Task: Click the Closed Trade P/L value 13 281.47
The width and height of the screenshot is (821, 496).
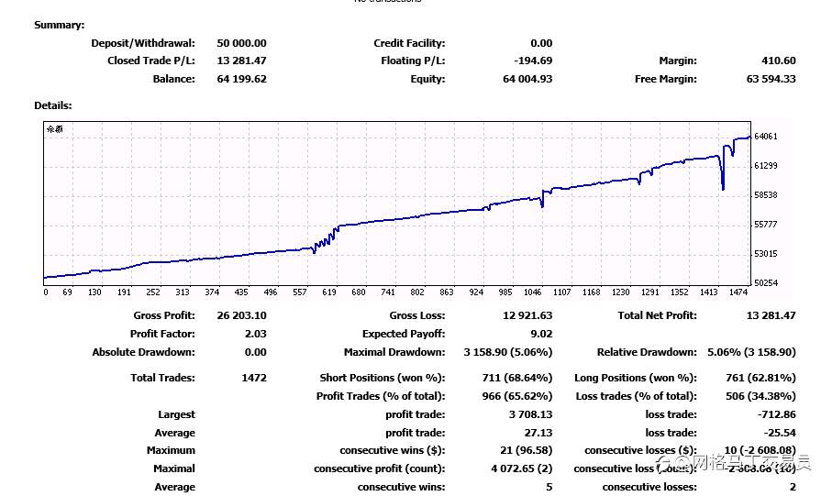Action: (241, 61)
